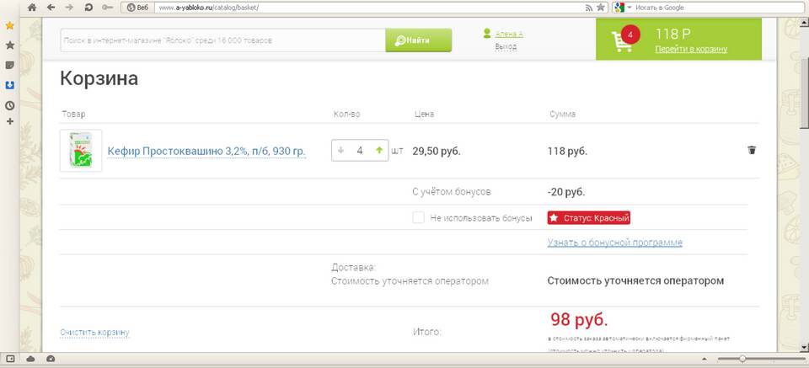Image resolution: width=809 pixels, height=368 pixels.
Task: Focus the Искать в Google search field
Action: [720, 8]
